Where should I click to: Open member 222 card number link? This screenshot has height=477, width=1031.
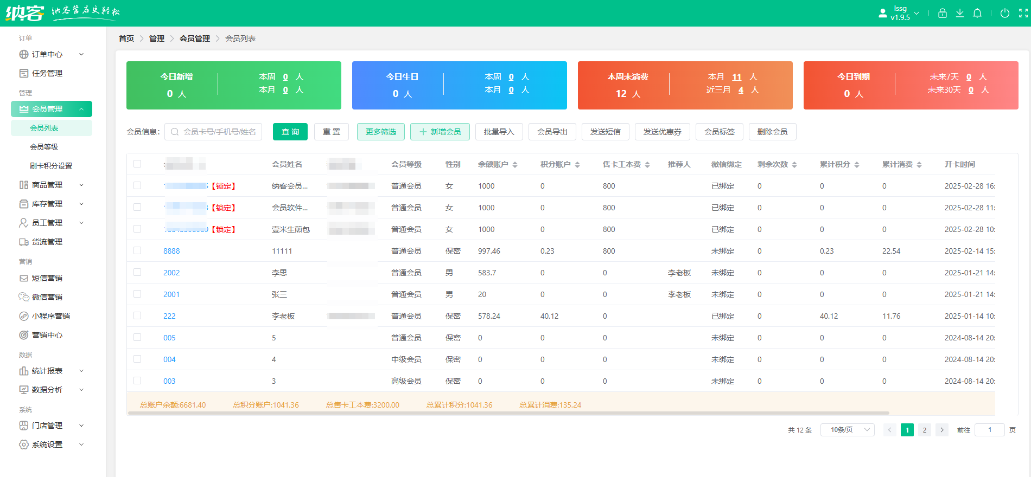coord(169,316)
